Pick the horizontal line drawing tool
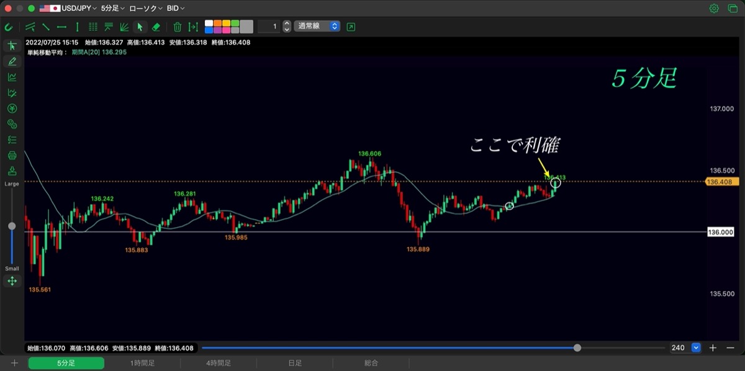This screenshot has height=371, width=745. 61,27
